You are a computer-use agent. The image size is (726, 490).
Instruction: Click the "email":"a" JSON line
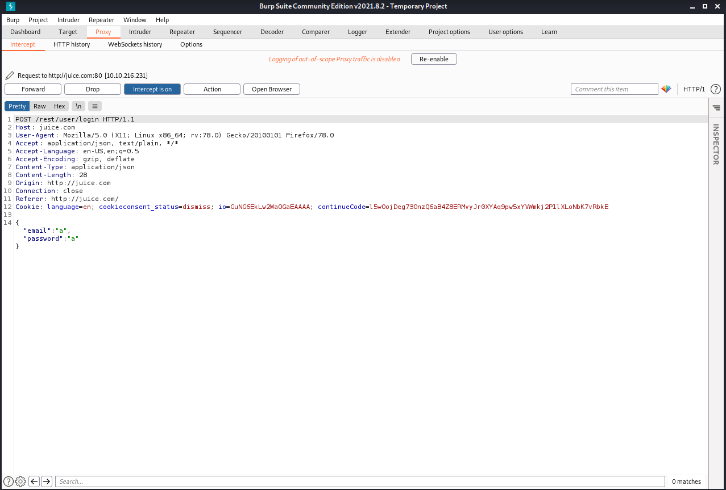47,231
